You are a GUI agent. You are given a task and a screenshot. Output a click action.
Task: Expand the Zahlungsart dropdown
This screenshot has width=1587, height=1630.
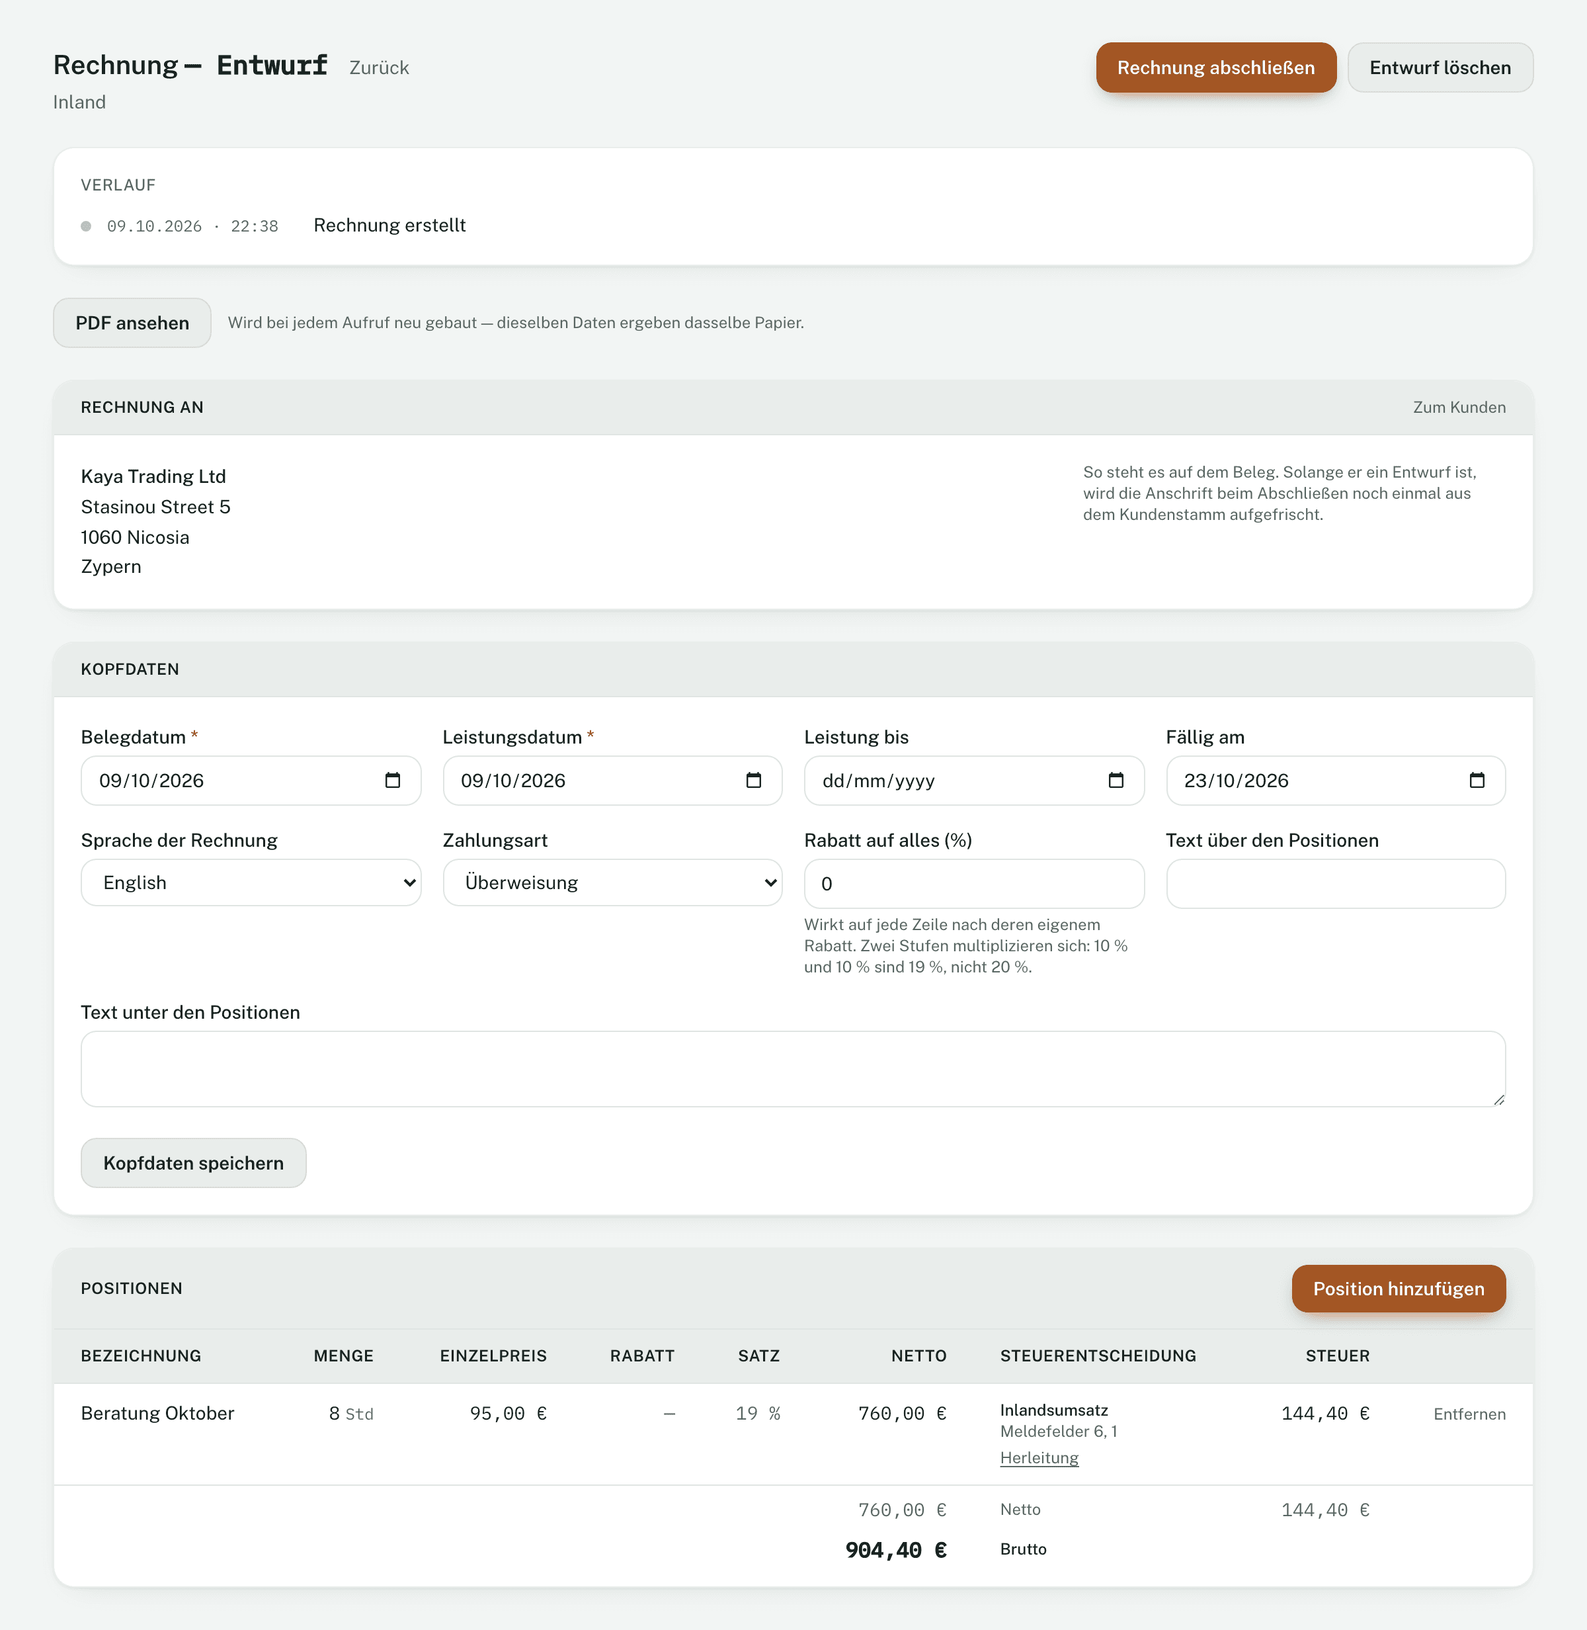[612, 882]
